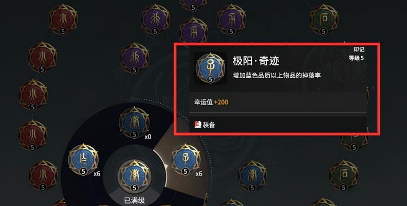This screenshot has height=206, width=407.
Task: Click the center rune in the wheel
Action: [134, 176]
